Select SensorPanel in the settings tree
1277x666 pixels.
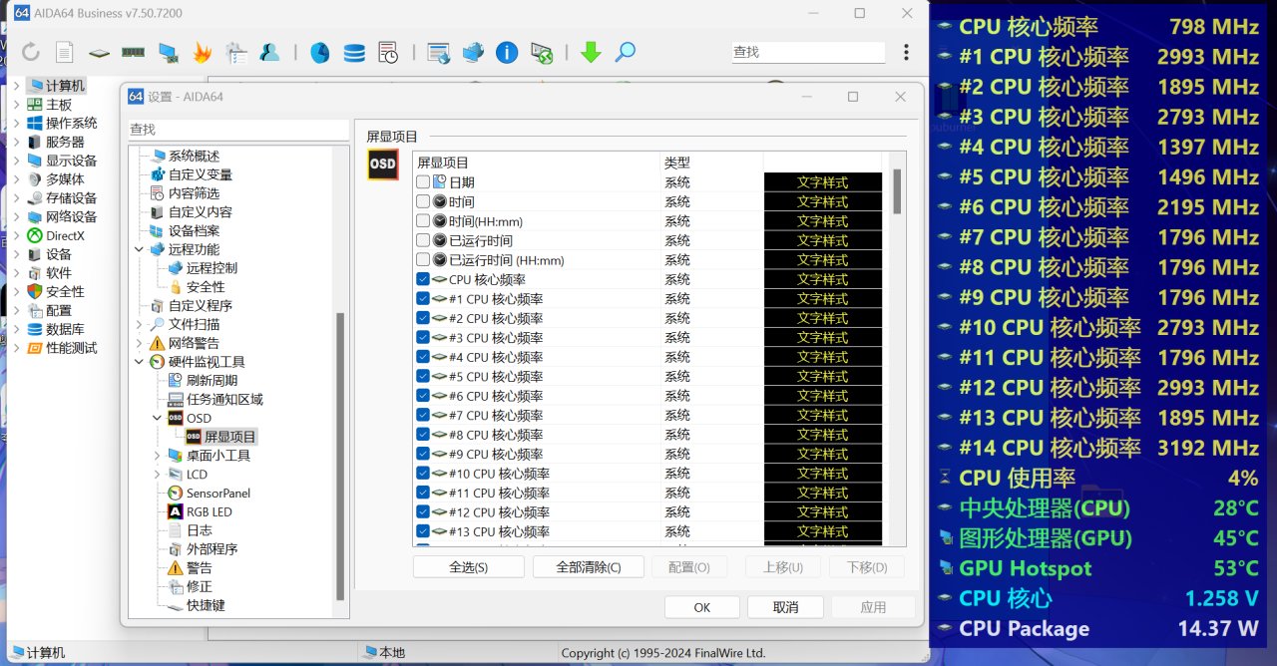point(218,493)
